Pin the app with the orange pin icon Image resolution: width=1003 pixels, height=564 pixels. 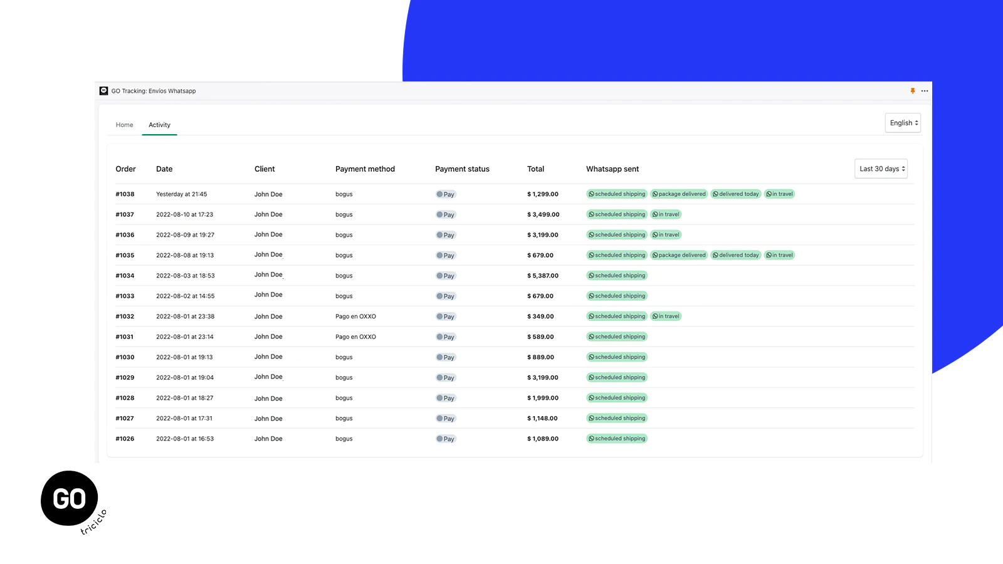913,91
